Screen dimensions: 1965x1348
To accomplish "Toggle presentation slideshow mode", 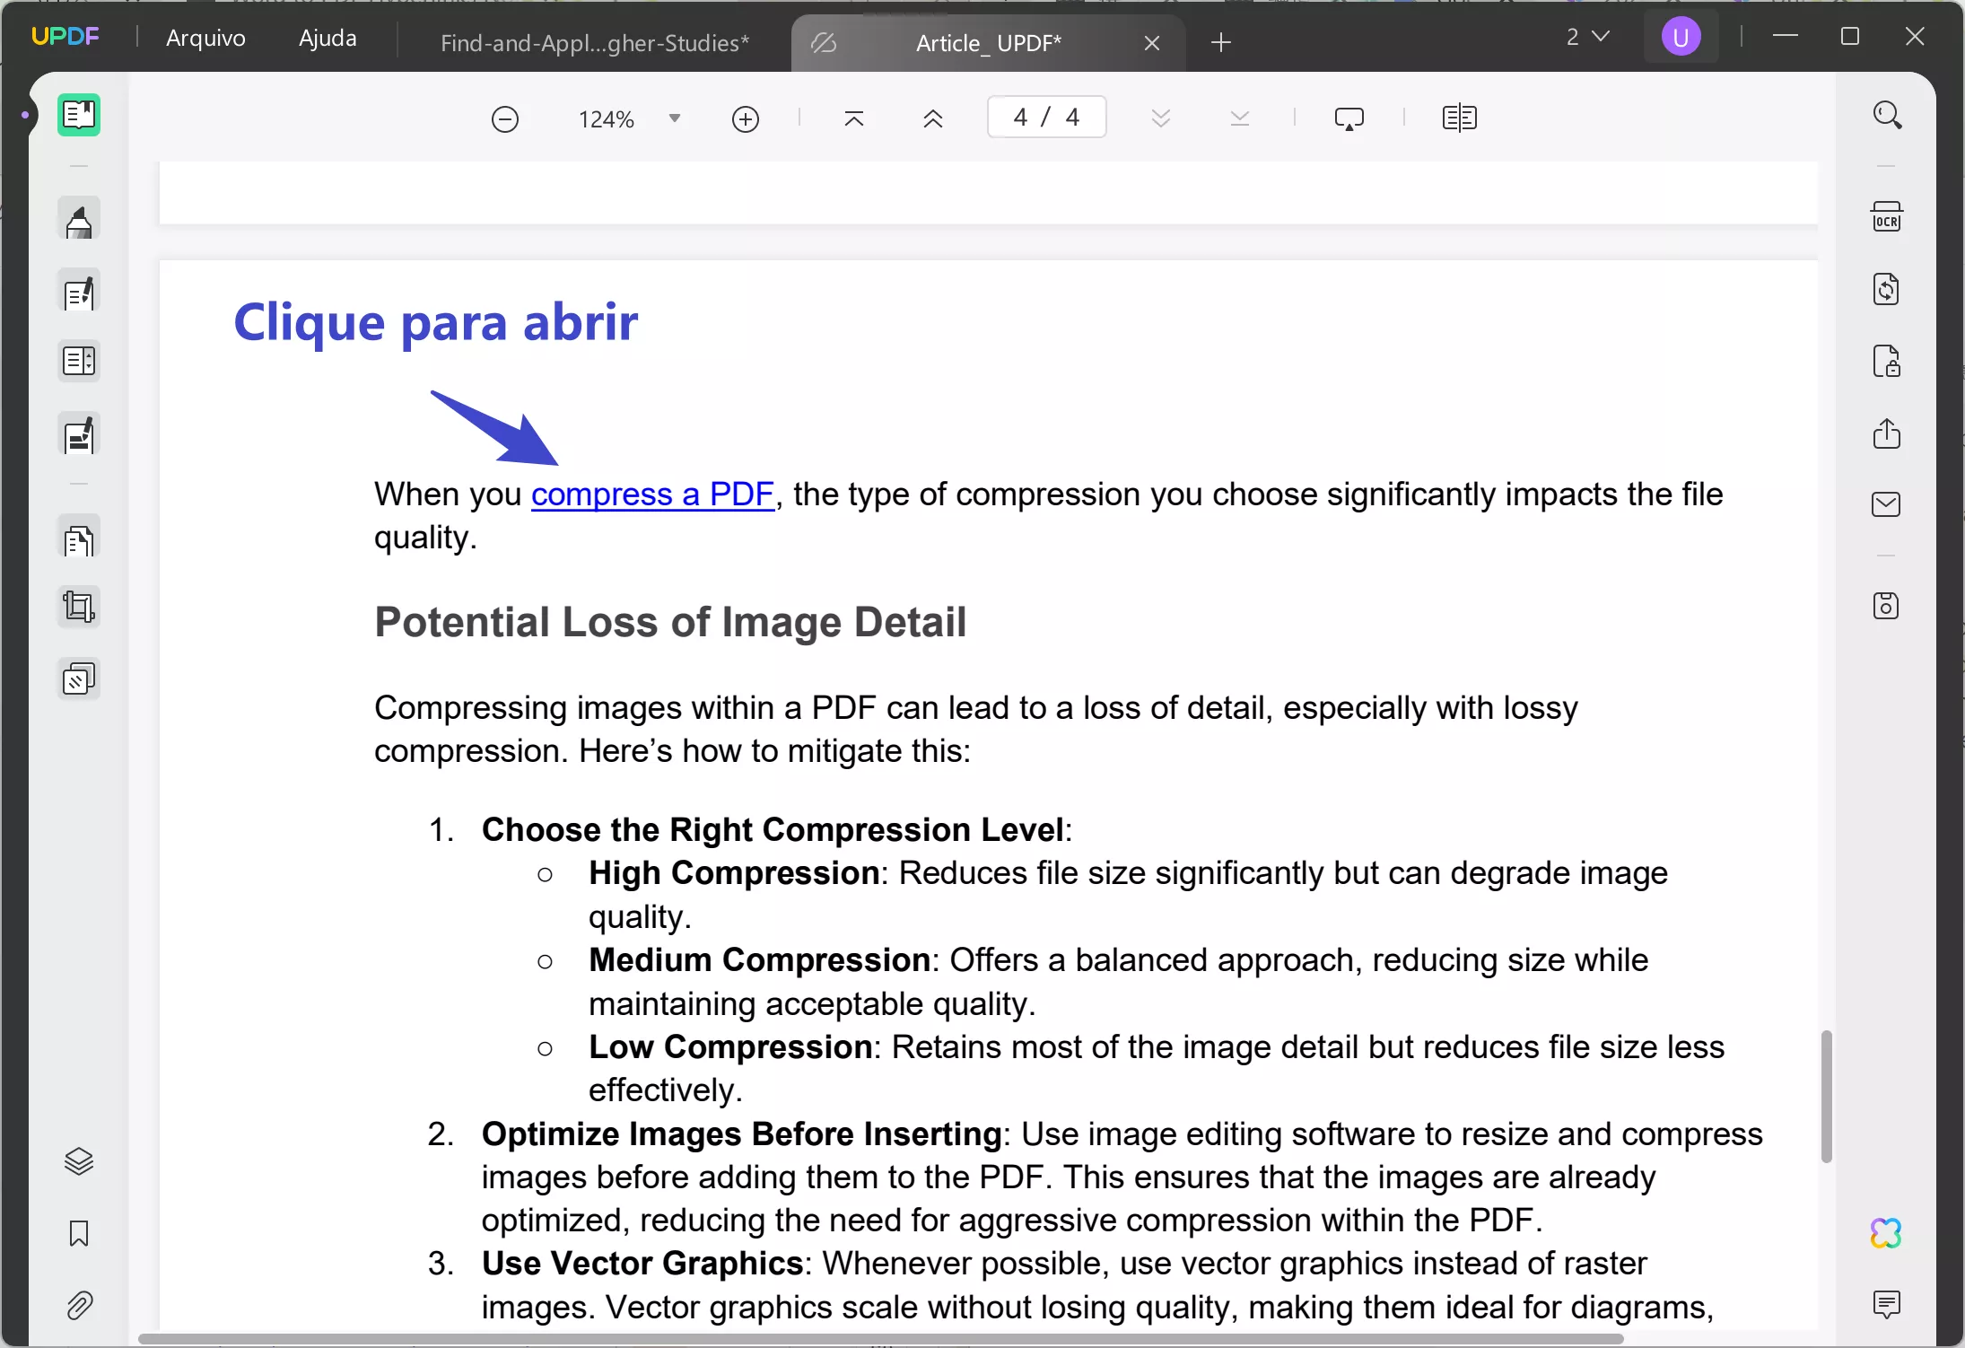I will 1349,118.
